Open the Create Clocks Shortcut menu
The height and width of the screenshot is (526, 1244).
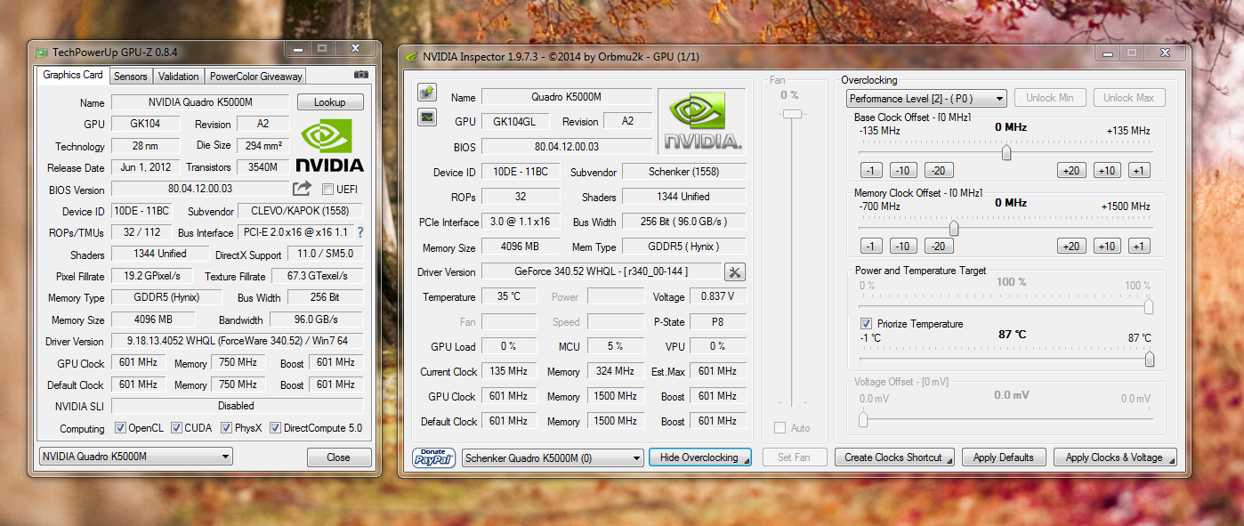click(894, 457)
